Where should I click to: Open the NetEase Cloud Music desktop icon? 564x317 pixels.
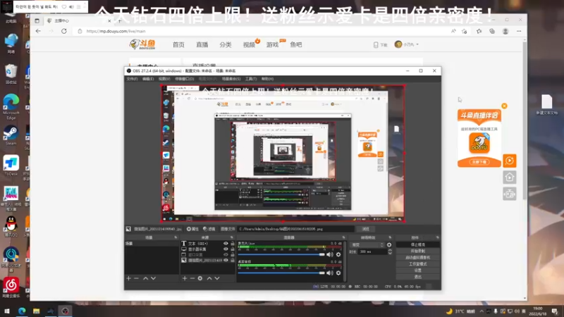click(x=11, y=287)
